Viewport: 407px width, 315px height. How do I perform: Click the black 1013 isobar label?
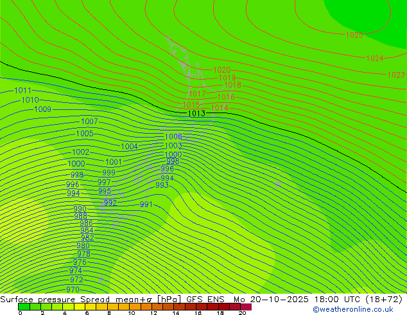point(196,113)
